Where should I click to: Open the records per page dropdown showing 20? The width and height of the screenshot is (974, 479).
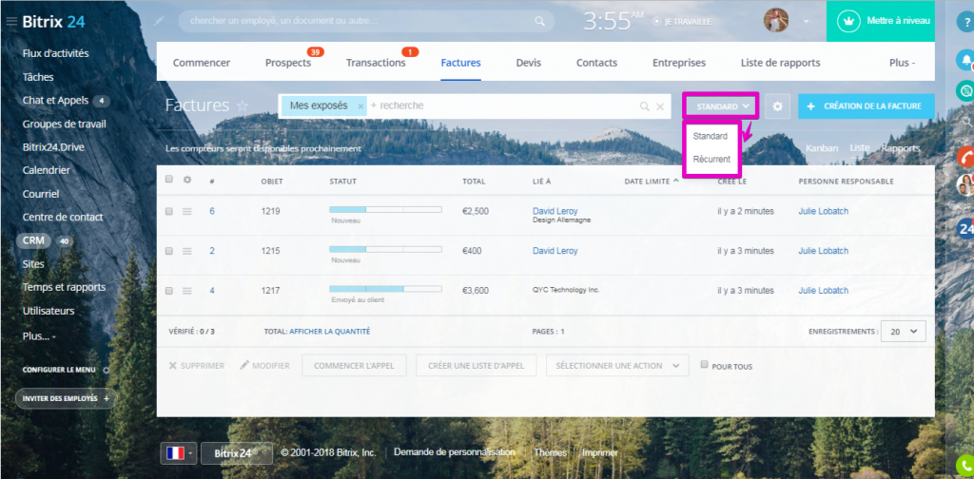pyautogui.click(x=904, y=332)
